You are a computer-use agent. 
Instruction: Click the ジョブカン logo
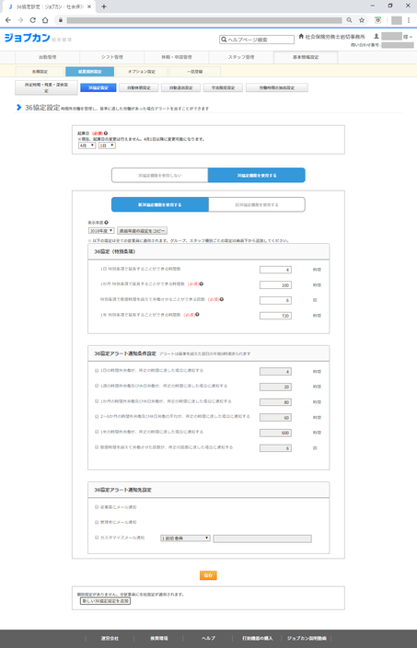[28, 38]
